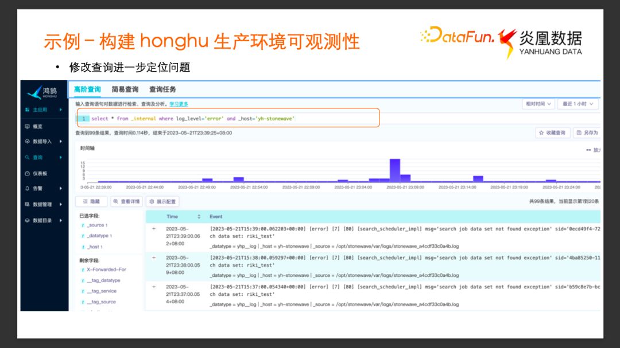Click the star icon in 收藏查询

(541, 133)
